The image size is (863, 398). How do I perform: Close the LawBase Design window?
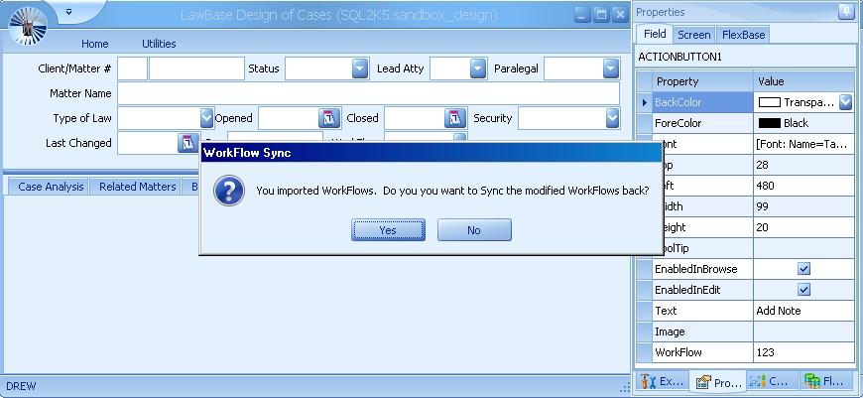point(620,15)
